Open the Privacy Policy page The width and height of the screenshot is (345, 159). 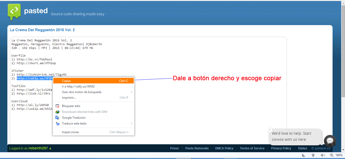[281, 148]
